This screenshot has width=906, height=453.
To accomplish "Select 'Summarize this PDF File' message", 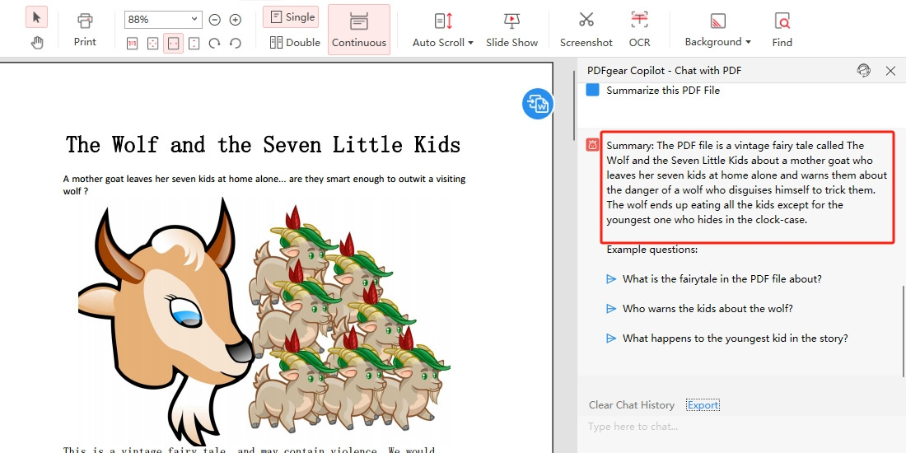I will coord(663,90).
